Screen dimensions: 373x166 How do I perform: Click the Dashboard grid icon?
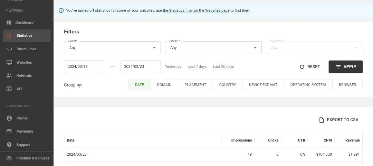[9, 22]
